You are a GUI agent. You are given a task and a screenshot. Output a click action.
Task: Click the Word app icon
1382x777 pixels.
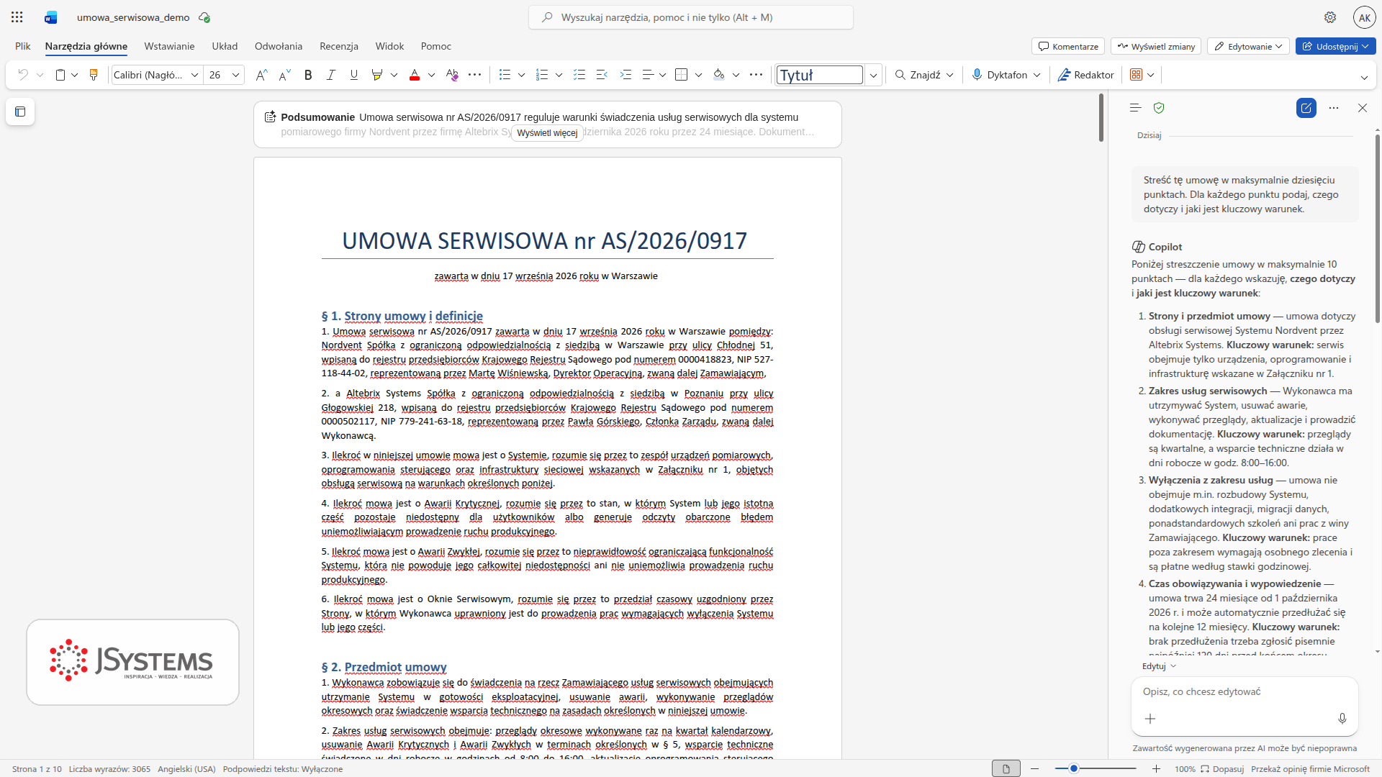click(x=50, y=17)
